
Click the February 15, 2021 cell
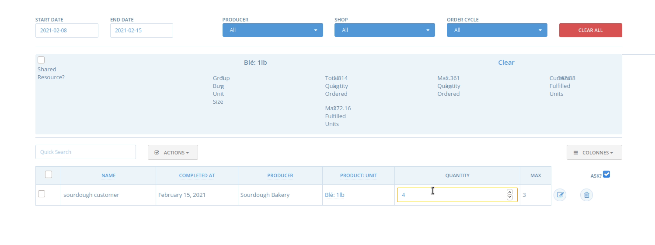pos(197,195)
